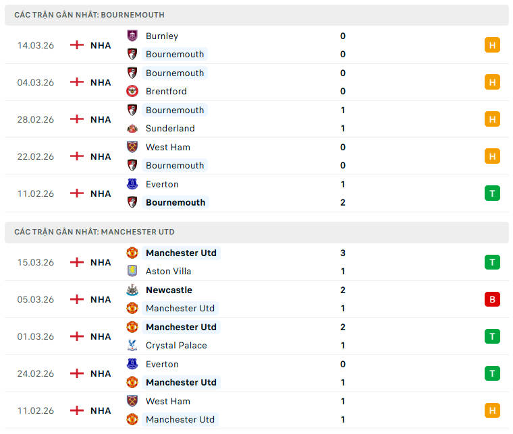Viewport: 513px width, 434px height.
Task: Click the Sunderland club crest icon
Action: (x=132, y=128)
